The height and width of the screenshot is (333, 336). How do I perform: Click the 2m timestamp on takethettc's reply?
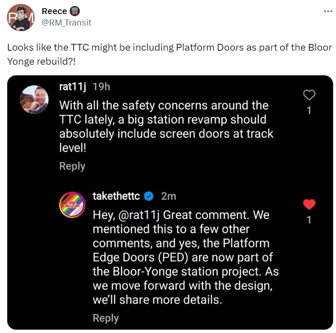(168, 196)
